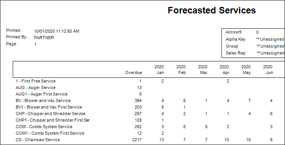Screen dimensions: 285x145
Task: Click Overdue value 13 for Auger Service
Action: tap(139, 87)
